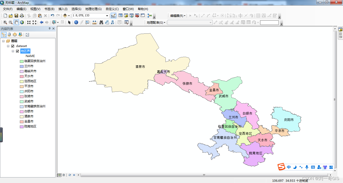343x183 pixels.
Task: Go back to previous extent
Action: [41, 22]
